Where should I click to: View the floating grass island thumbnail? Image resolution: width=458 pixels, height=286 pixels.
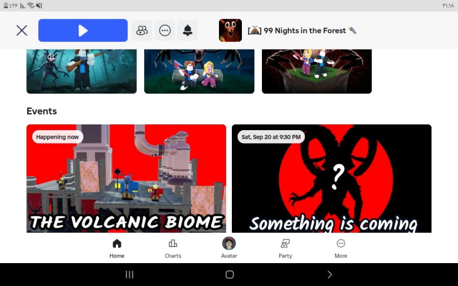tap(317, 71)
